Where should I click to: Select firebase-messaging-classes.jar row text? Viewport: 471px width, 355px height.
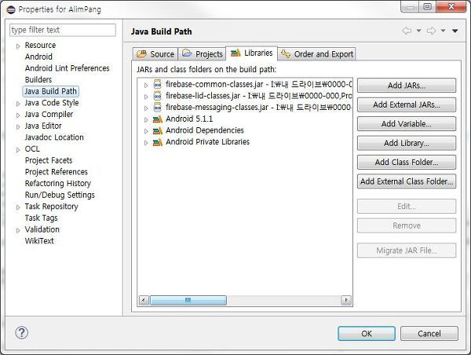[x=258, y=108]
